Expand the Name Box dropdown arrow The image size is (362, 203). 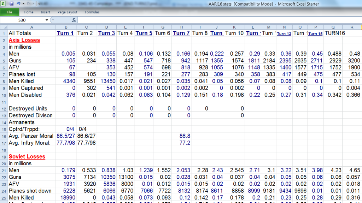(x=47, y=20)
